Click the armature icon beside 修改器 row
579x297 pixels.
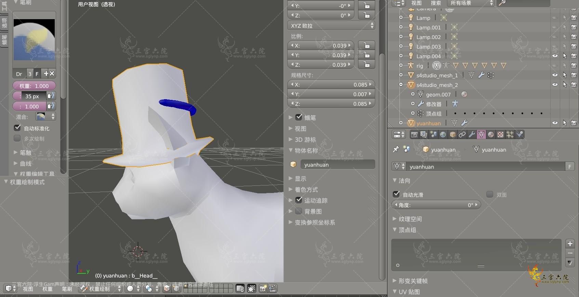coord(455,104)
